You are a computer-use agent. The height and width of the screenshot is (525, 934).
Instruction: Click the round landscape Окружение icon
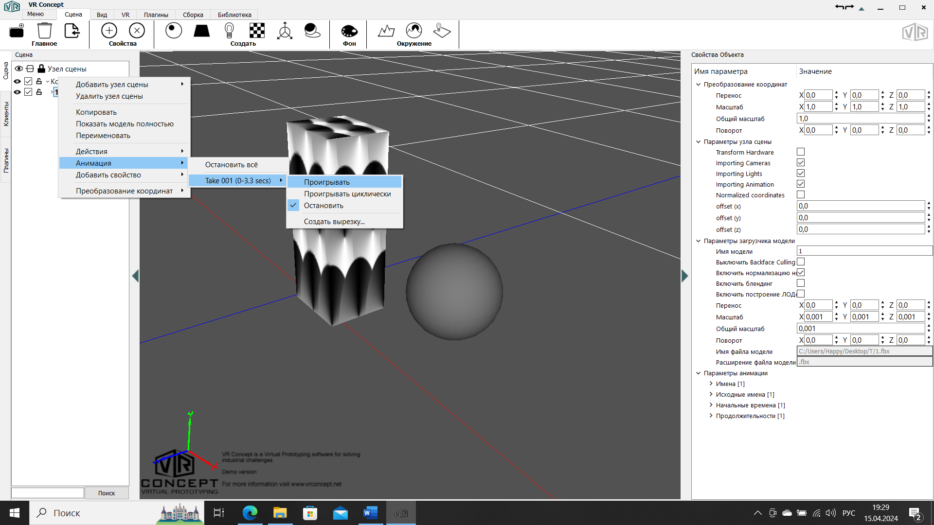pos(414,31)
